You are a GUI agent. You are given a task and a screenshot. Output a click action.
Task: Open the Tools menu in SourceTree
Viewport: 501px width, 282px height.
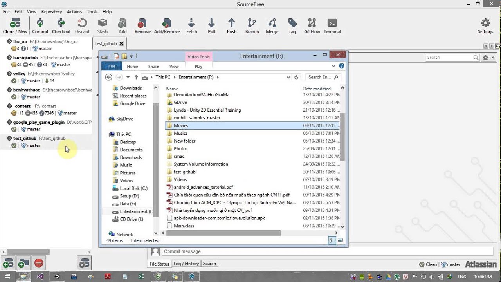[x=92, y=12]
